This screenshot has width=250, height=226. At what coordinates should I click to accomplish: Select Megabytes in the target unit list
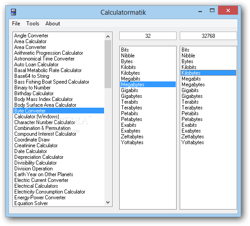pyautogui.click(x=208, y=85)
